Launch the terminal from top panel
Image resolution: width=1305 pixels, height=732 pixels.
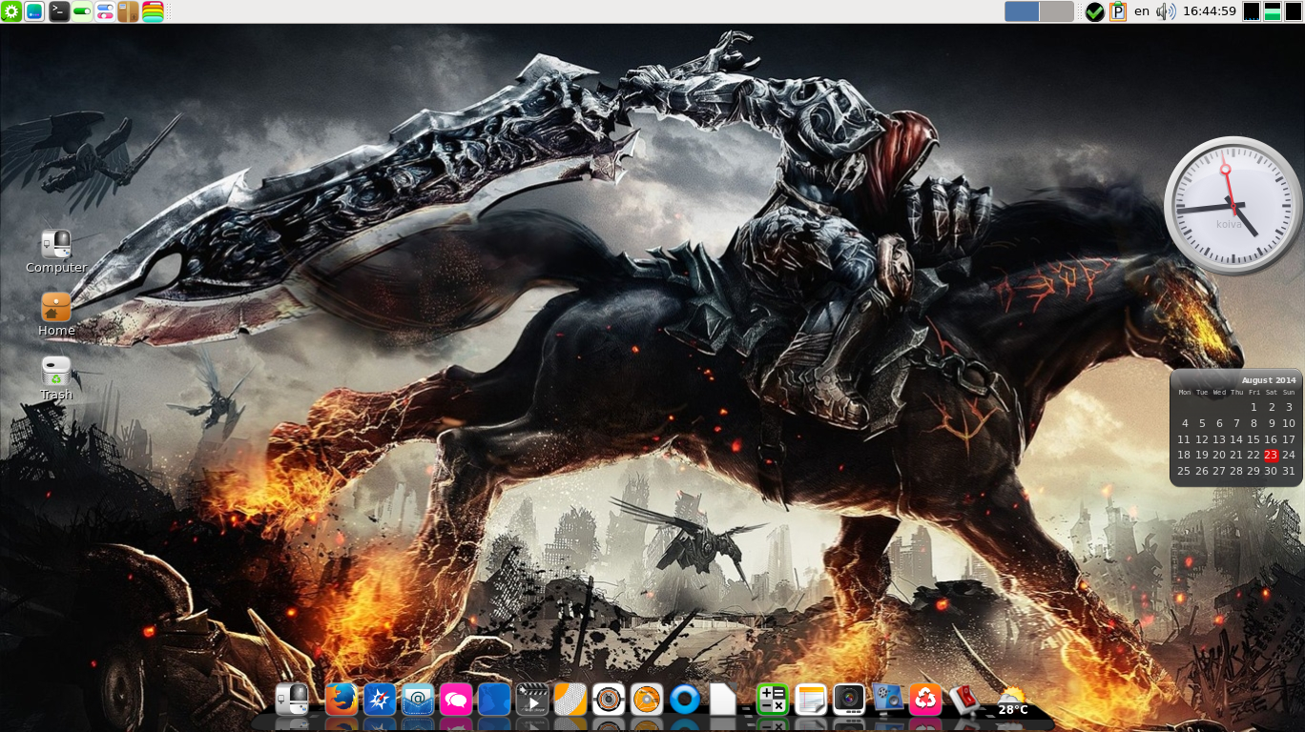[59, 11]
